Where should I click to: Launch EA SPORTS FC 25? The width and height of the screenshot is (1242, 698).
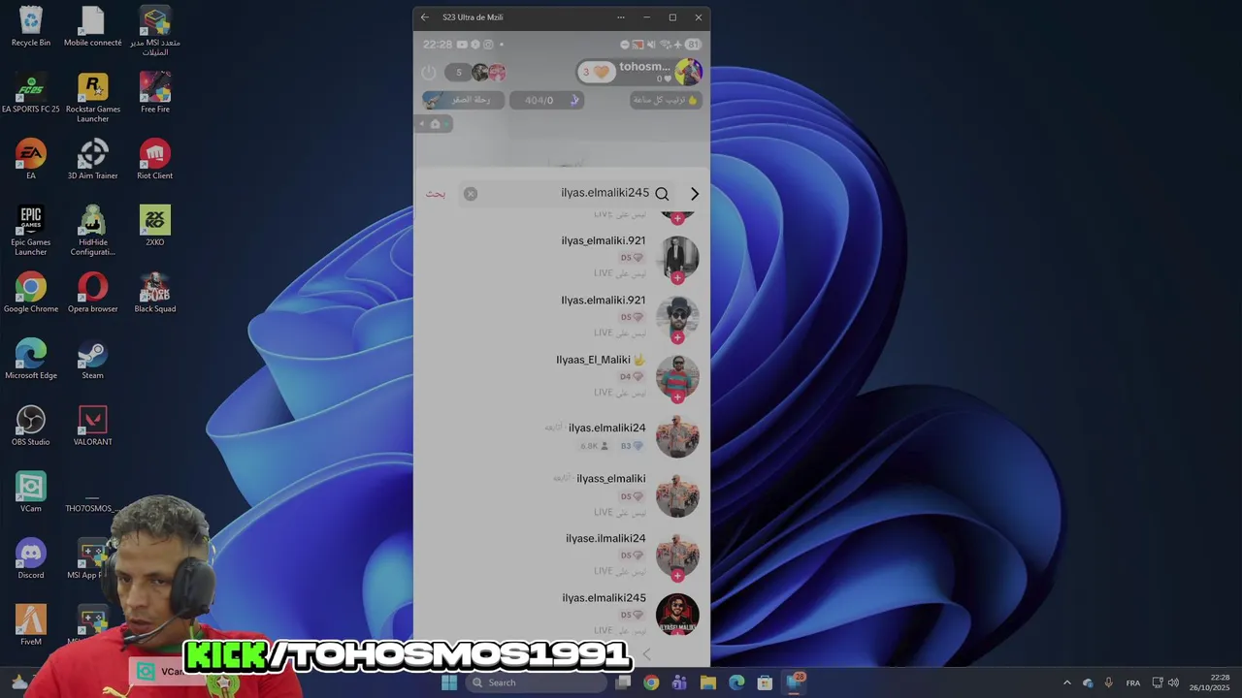tap(31, 94)
